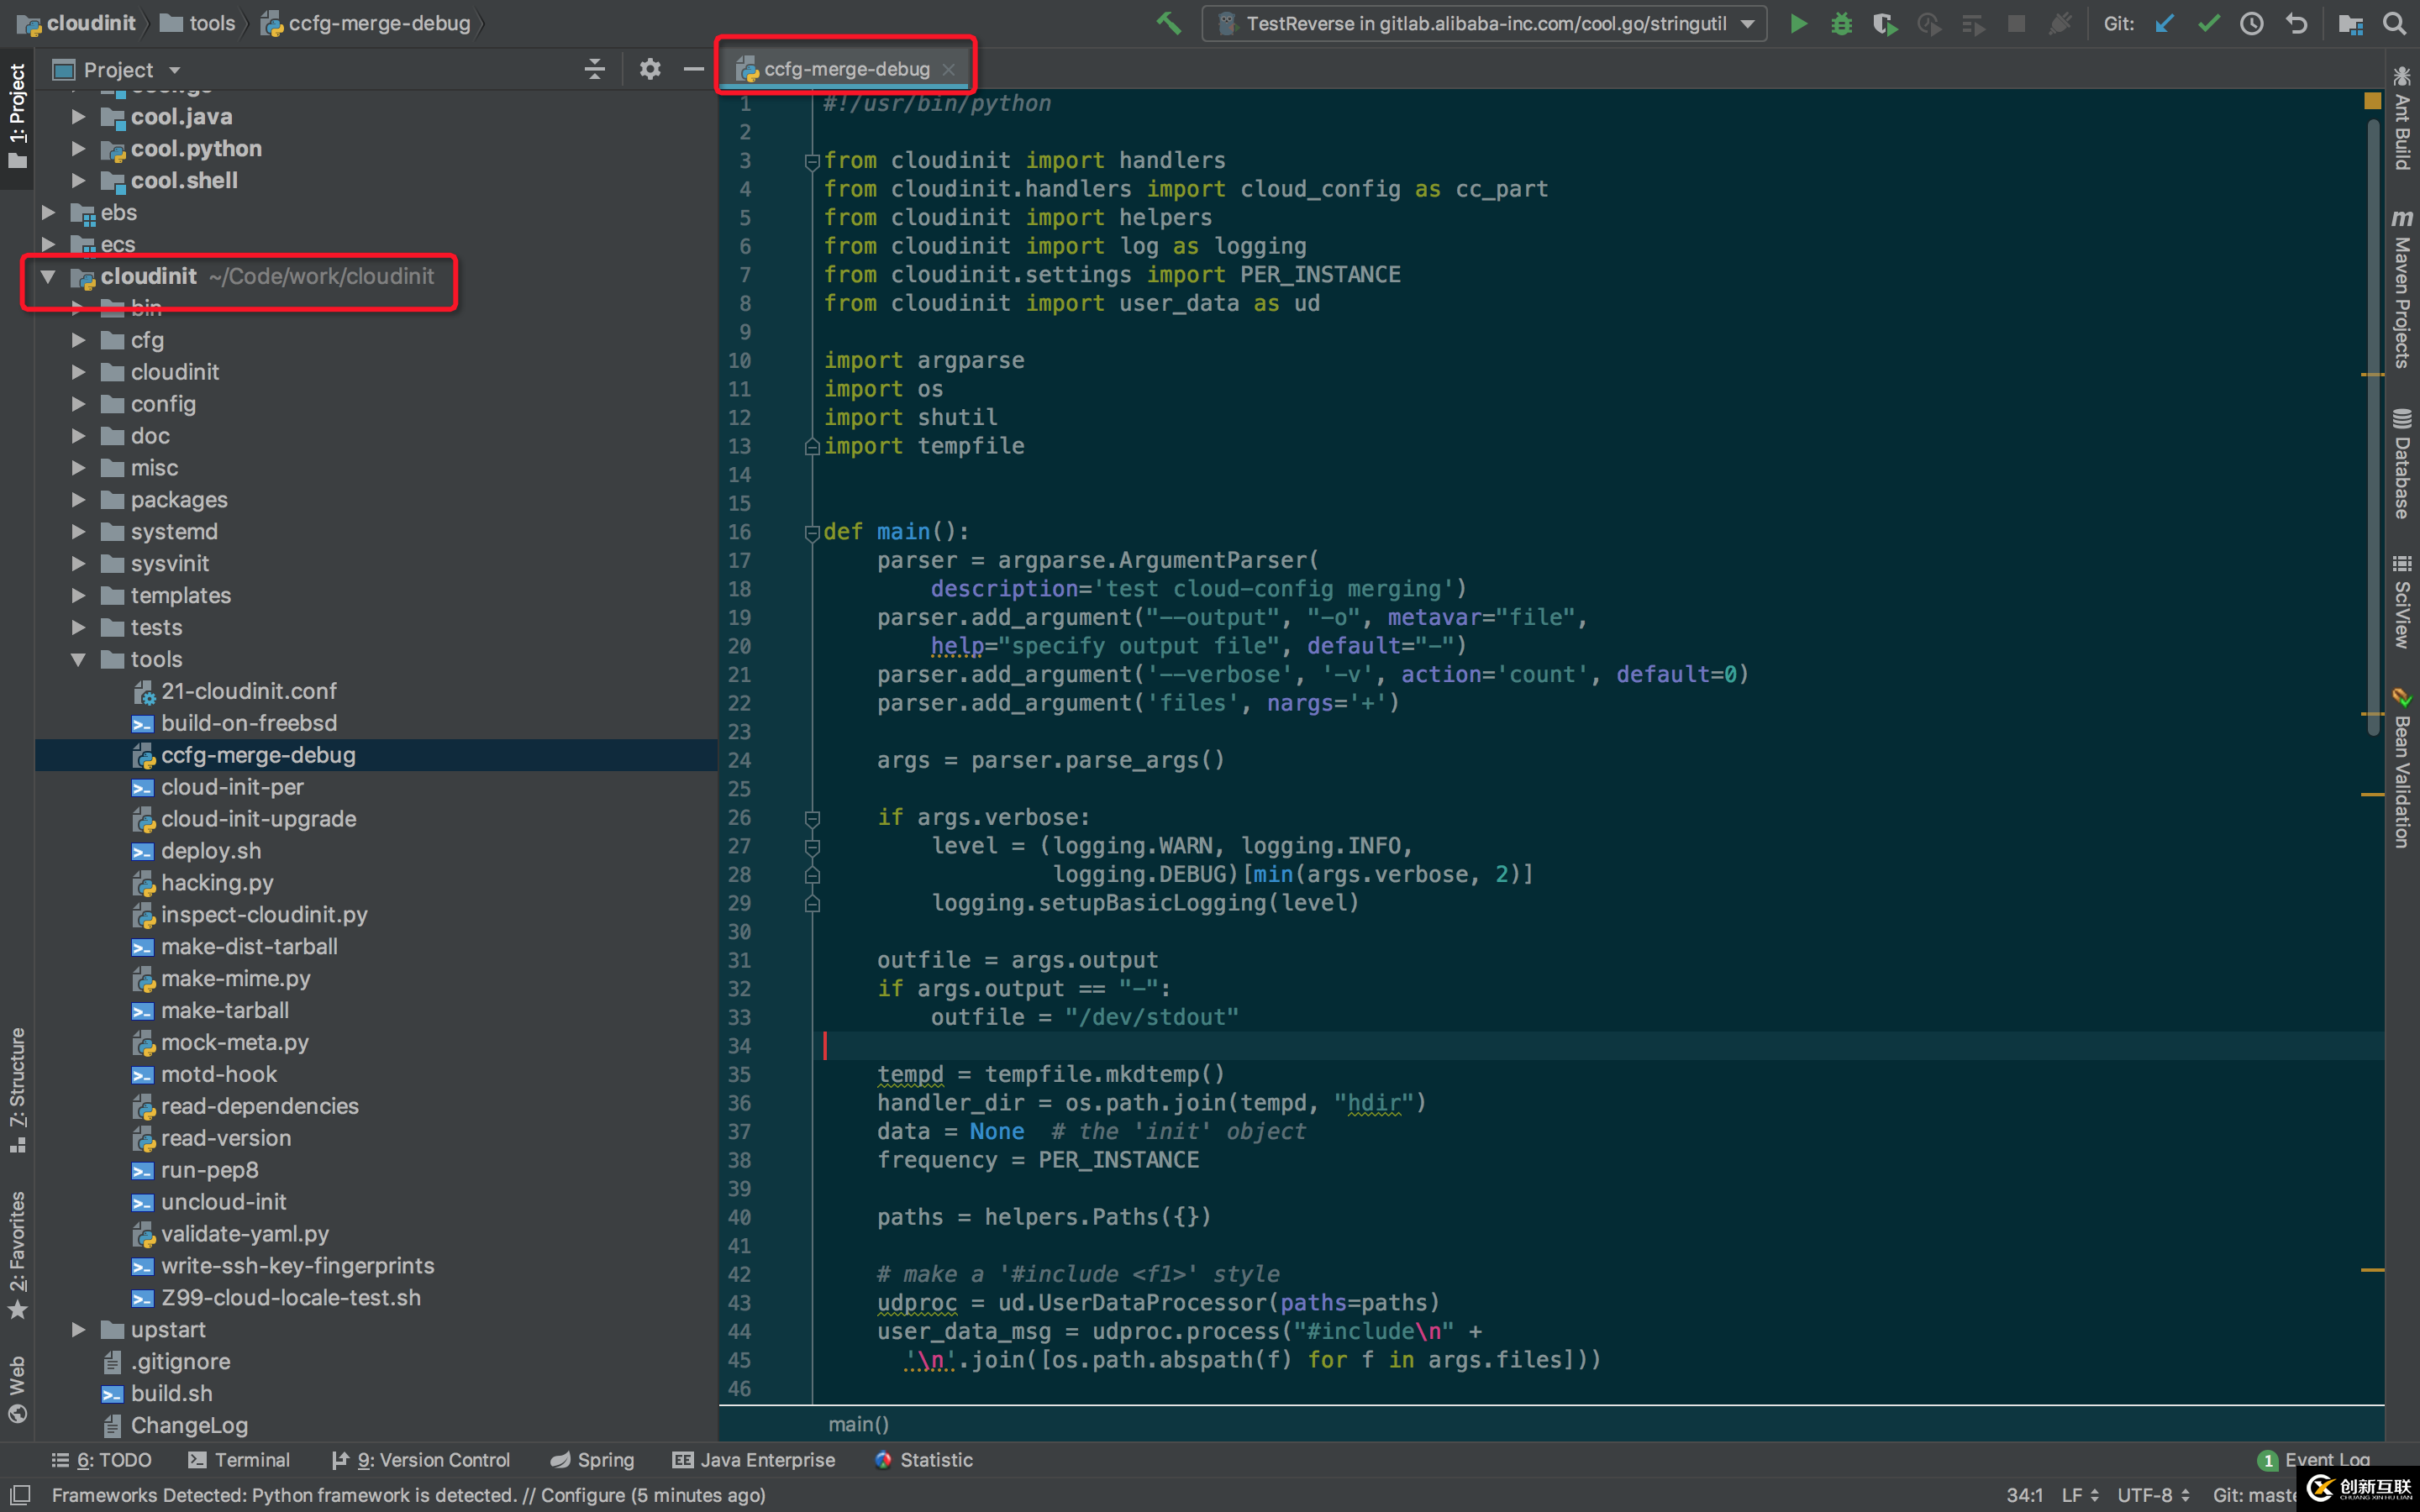Run the current configuration

(x=1798, y=23)
